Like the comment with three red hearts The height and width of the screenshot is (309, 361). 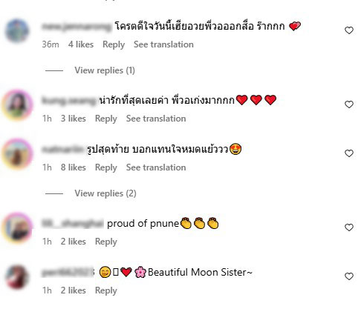point(349,104)
